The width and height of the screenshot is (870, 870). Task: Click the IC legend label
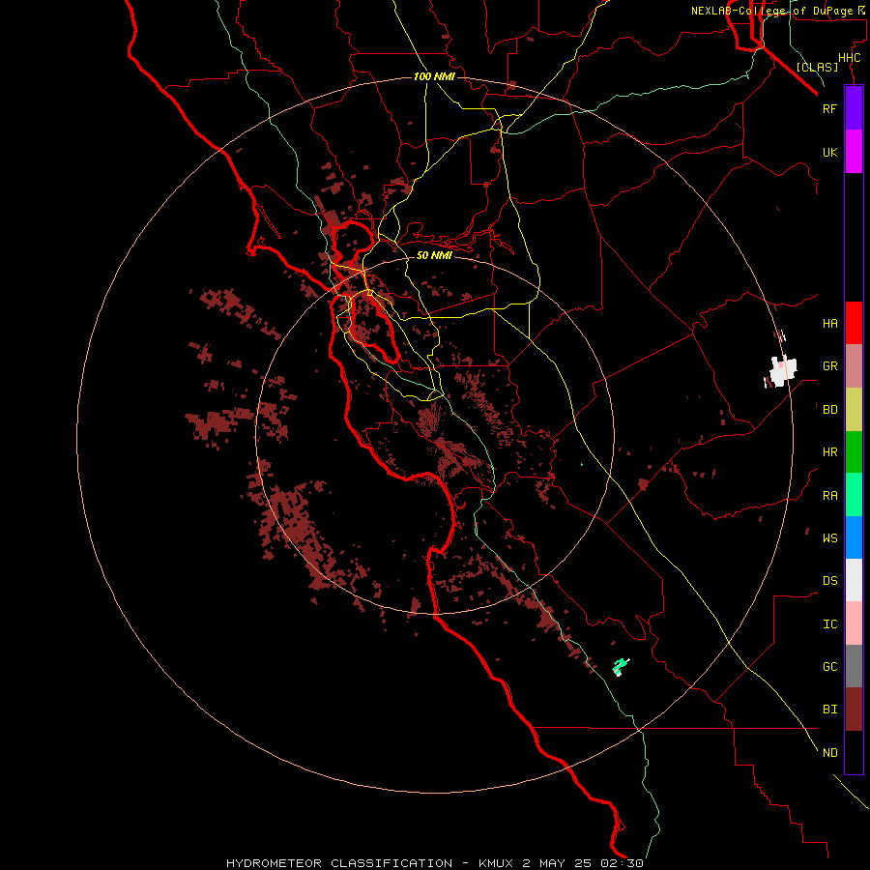click(x=829, y=624)
